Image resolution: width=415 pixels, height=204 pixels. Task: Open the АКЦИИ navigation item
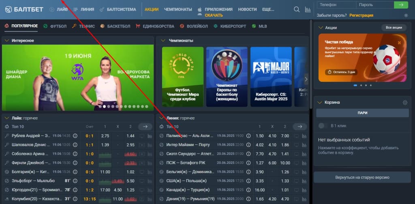(152, 9)
